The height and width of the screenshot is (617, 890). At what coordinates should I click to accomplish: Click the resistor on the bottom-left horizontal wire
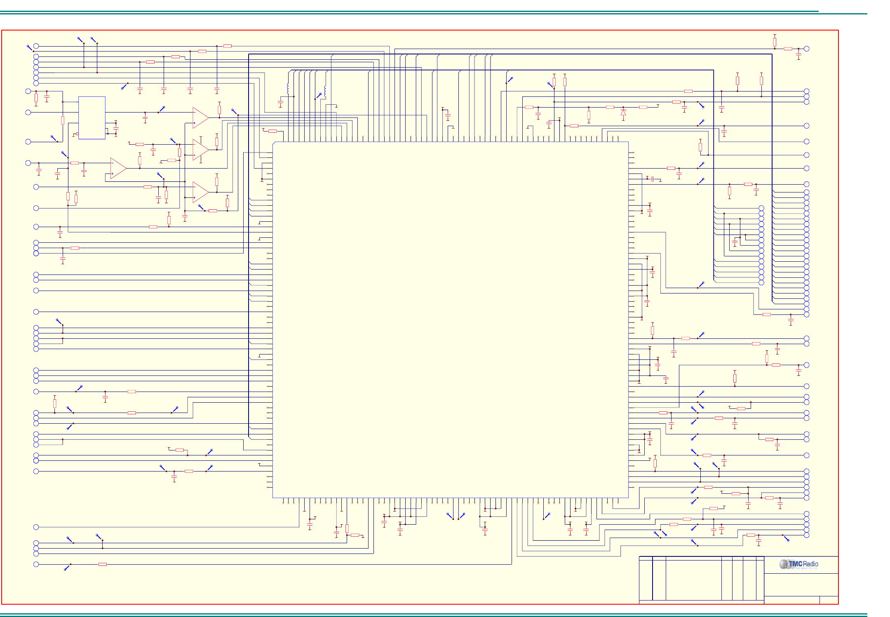[x=103, y=564]
